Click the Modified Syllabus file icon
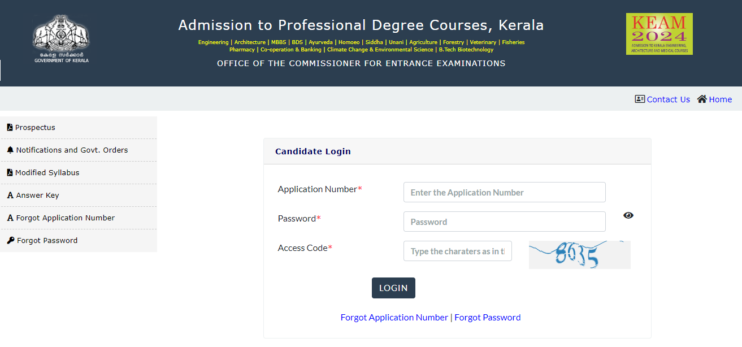Viewport: 742px width, 347px height. tap(10, 172)
